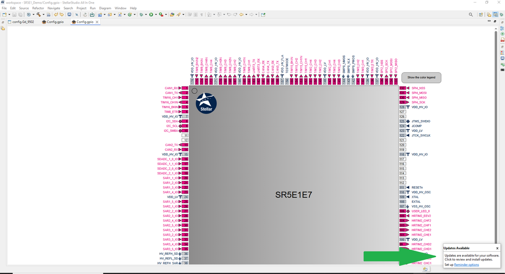Select the pin box next to I2C_SDA
505x274 pixels.
point(185,121)
